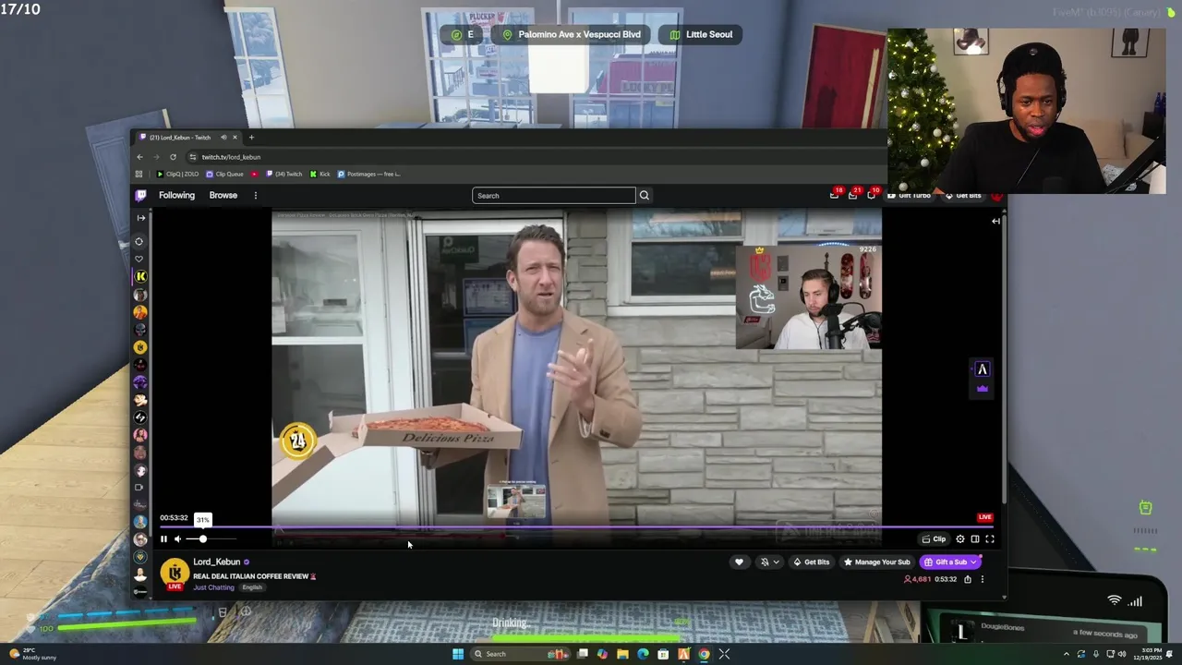Open Microsoft Edge from the taskbar
The image size is (1182, 665).
643,654
